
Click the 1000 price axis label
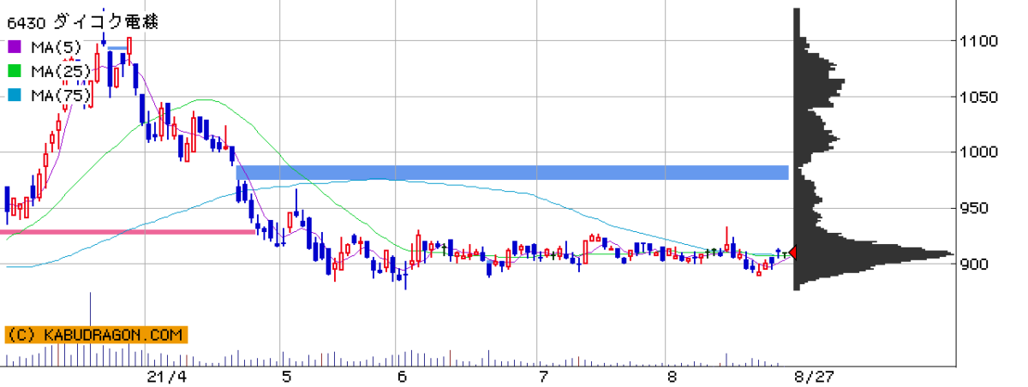click(979, 152)
